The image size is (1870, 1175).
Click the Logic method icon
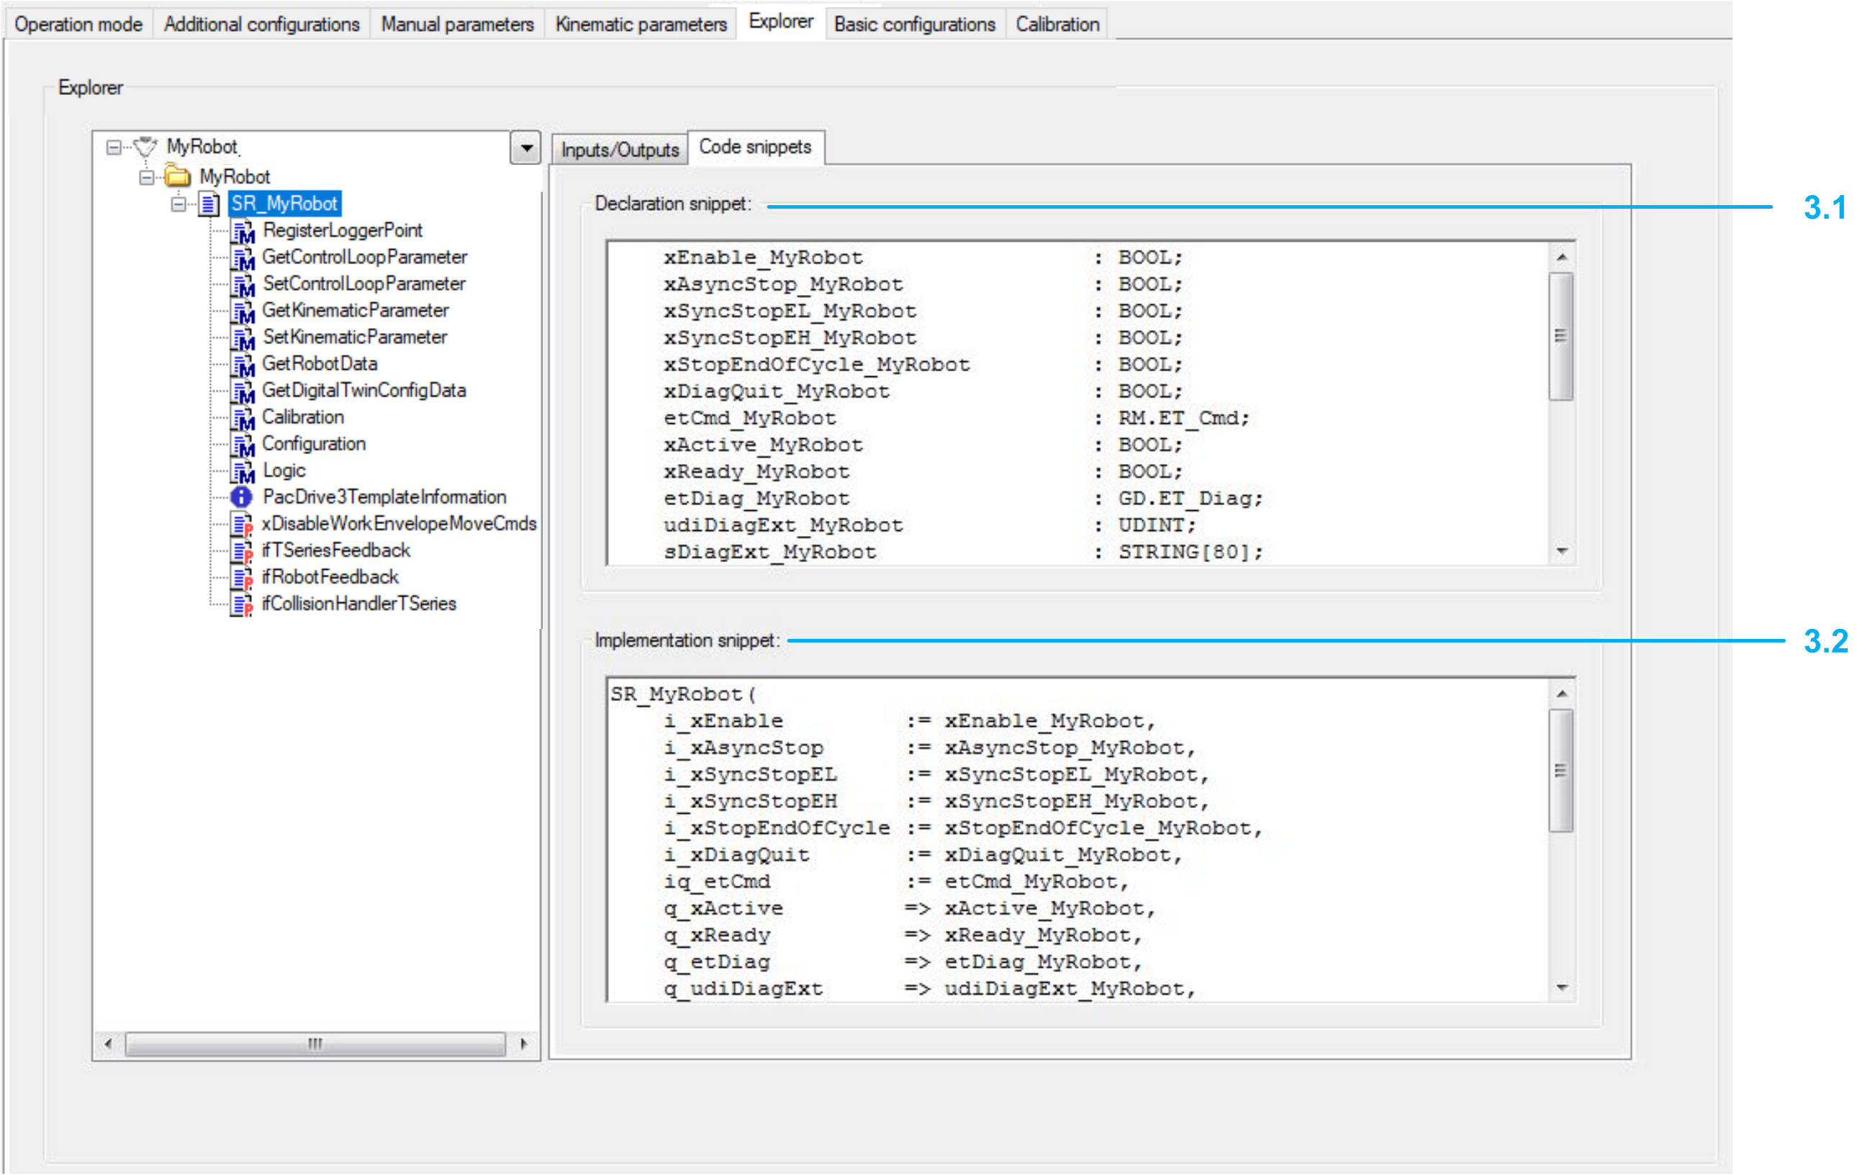tap(243, 472)
